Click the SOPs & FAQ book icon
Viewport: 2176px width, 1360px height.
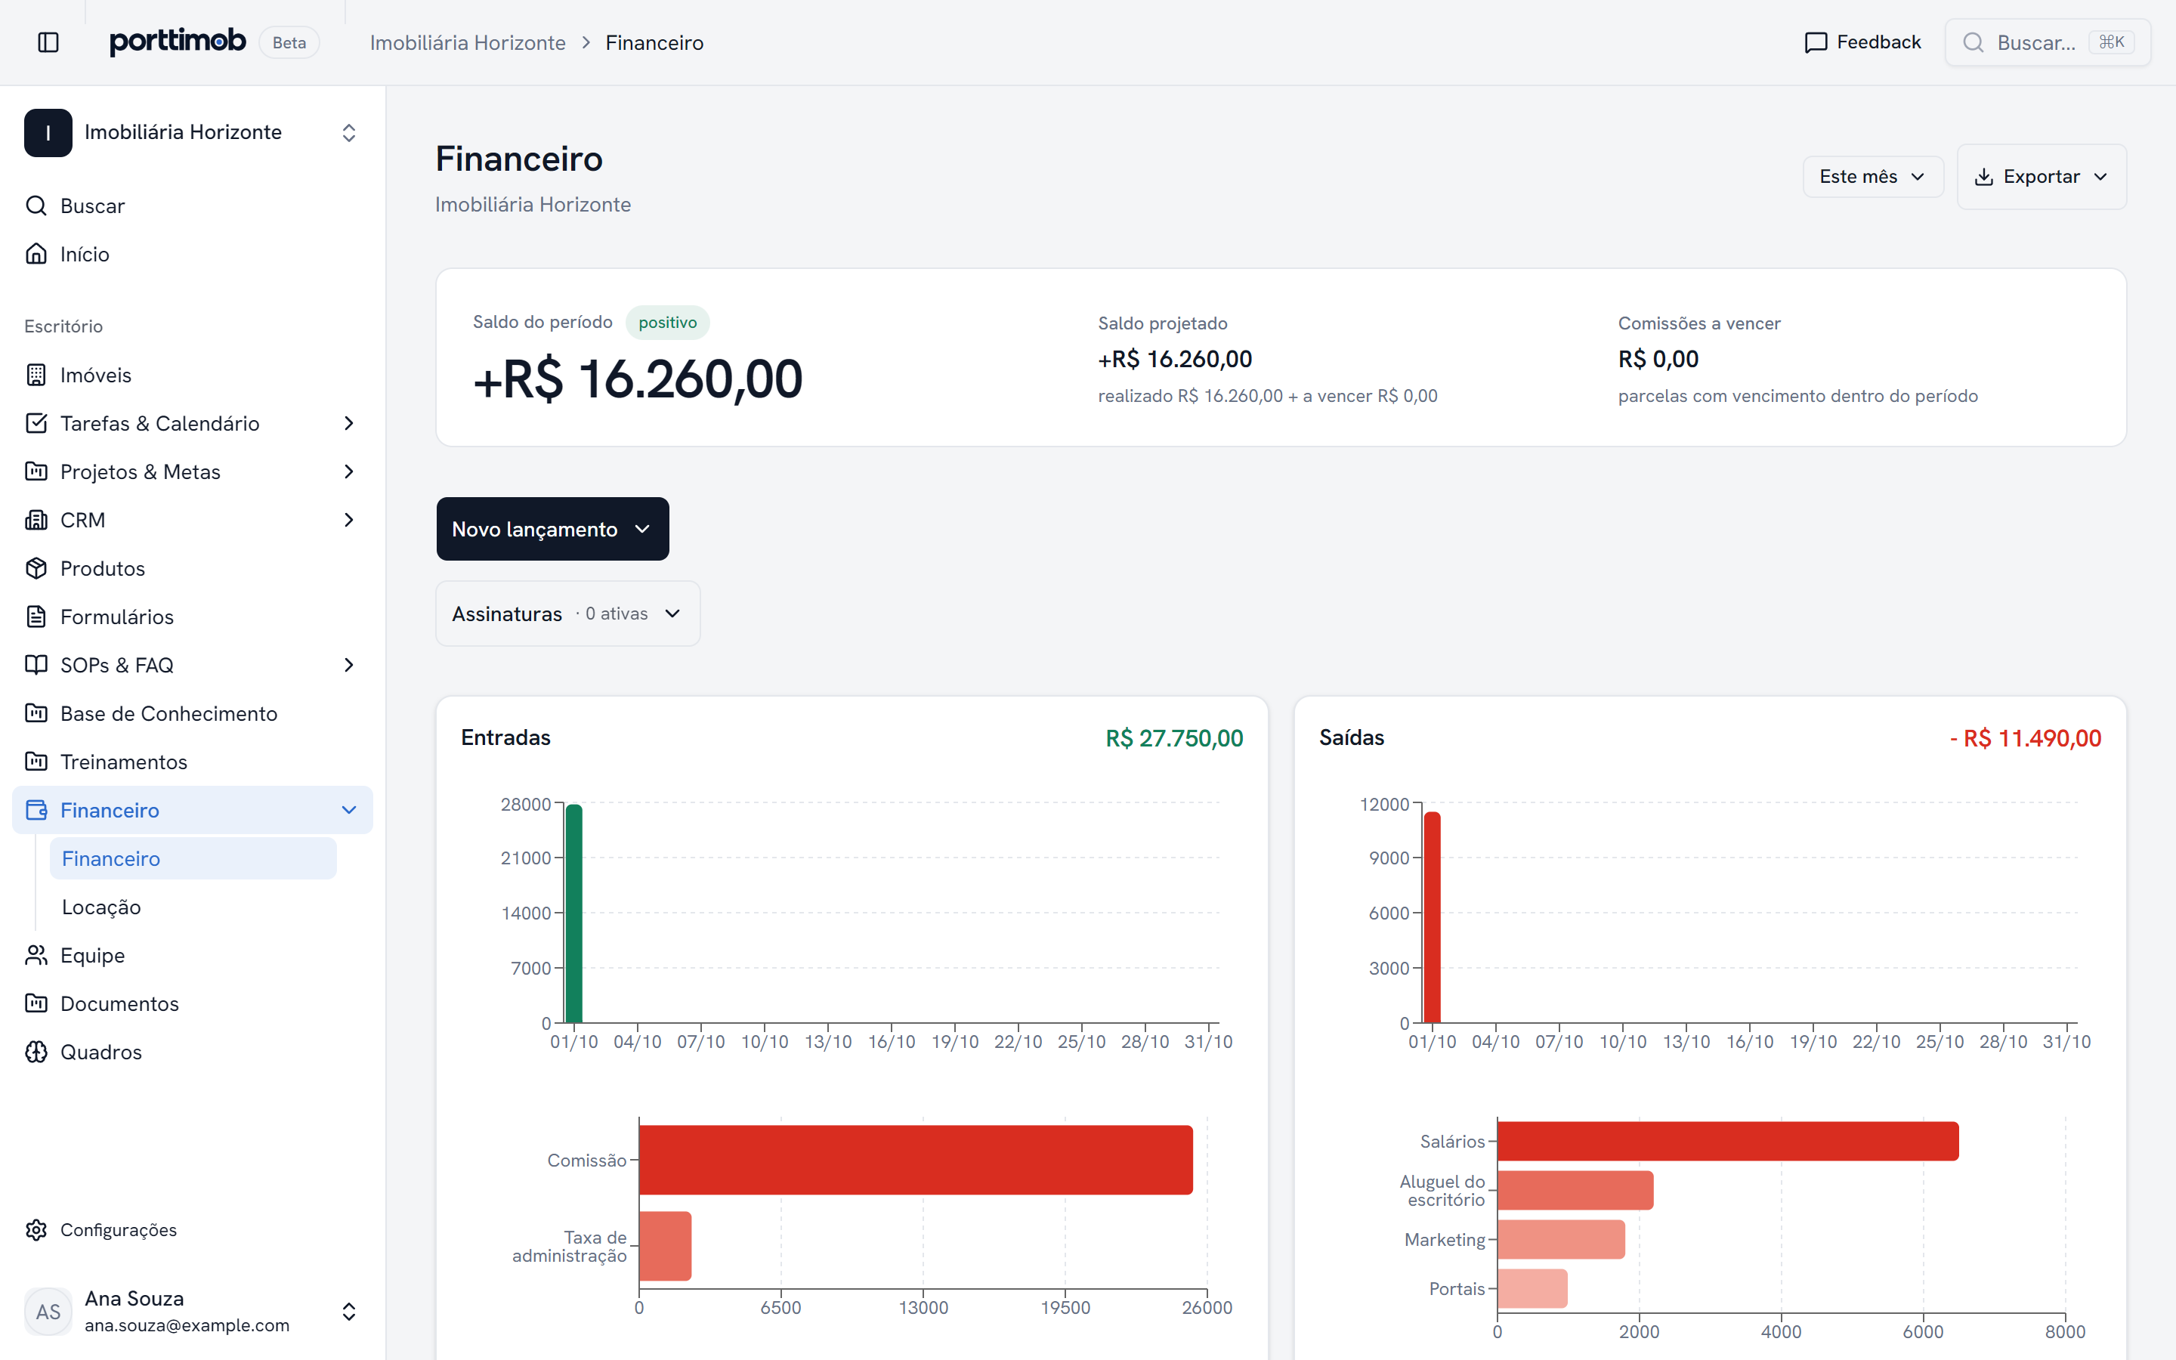pos(36,665)
